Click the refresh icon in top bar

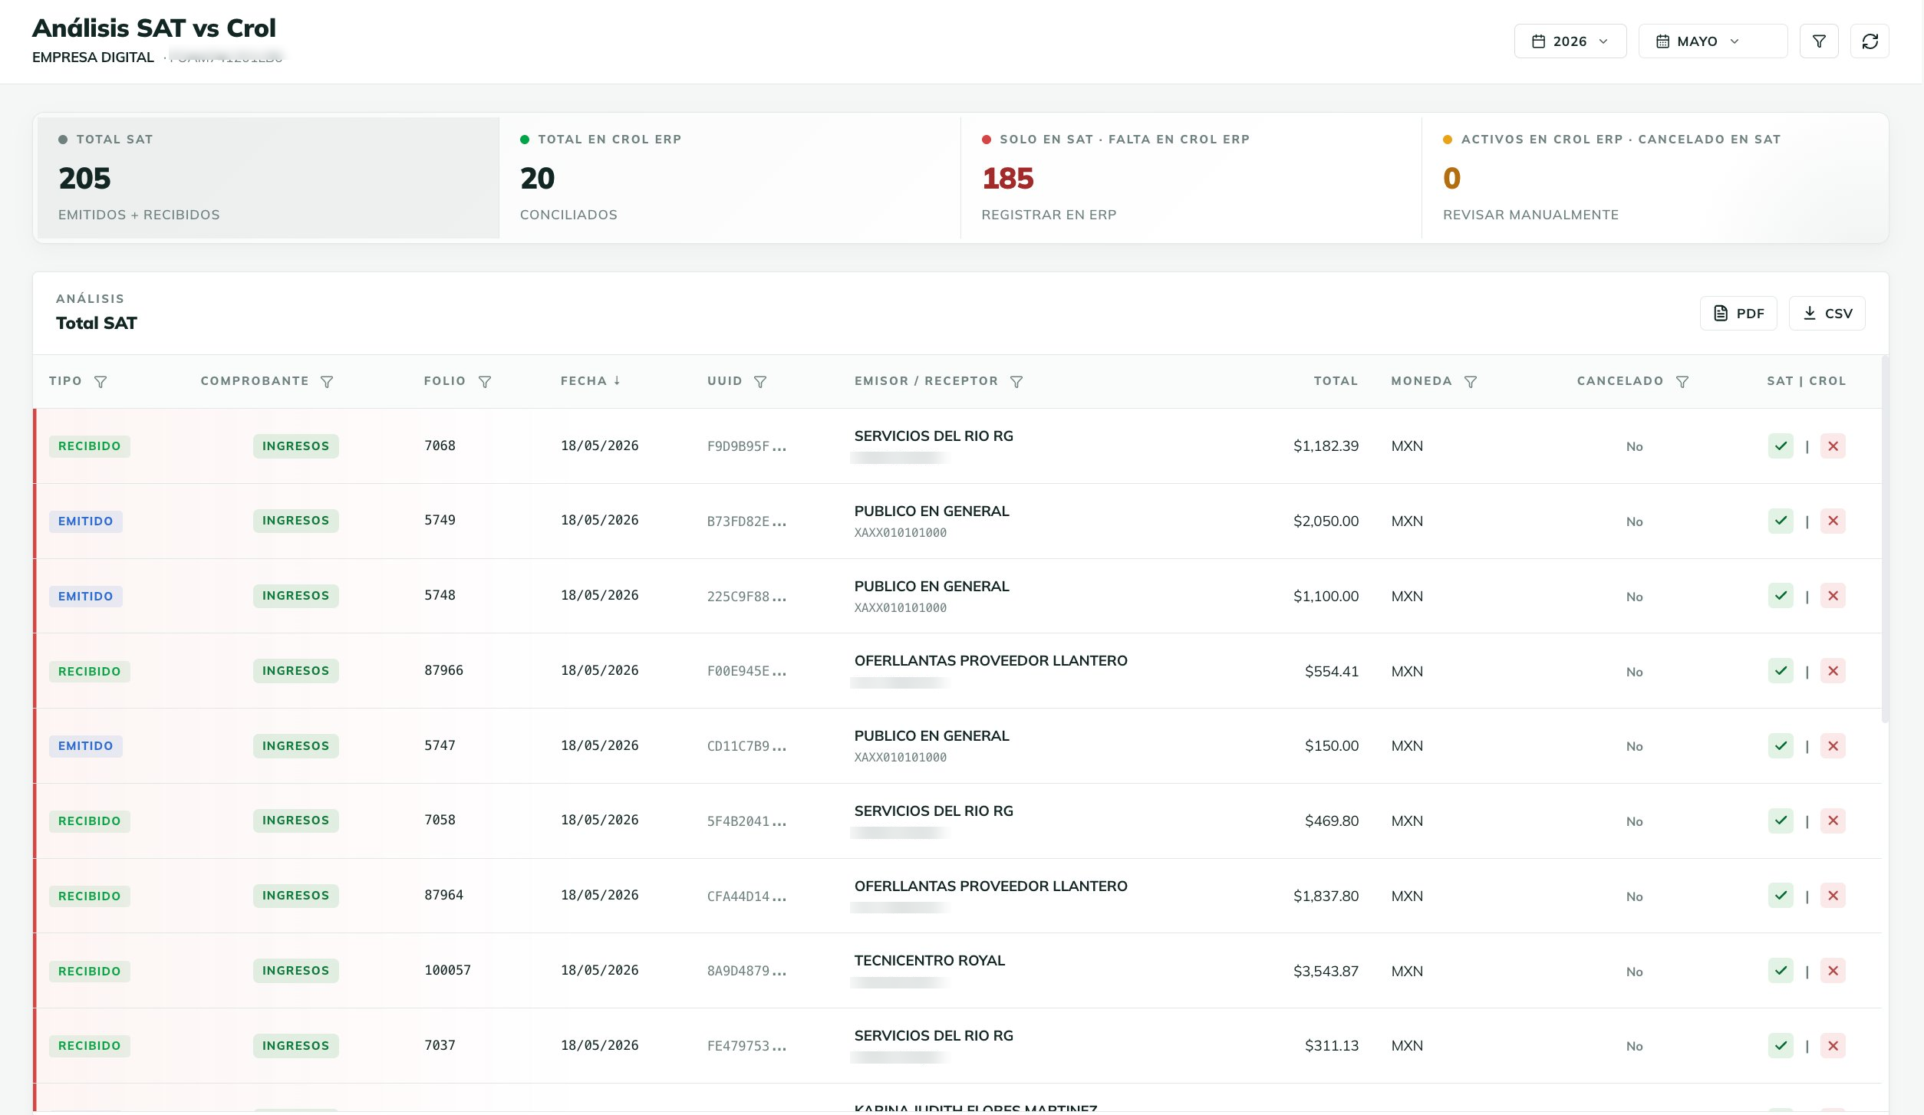(1870, 41)
